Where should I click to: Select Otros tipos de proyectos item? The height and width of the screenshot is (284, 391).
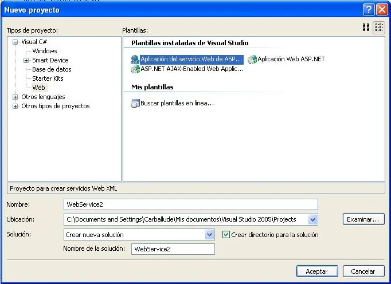tap(56, 106)
